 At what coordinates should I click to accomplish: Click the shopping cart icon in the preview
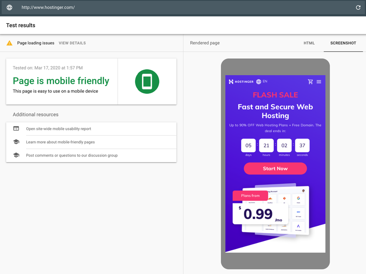(310, 82)
